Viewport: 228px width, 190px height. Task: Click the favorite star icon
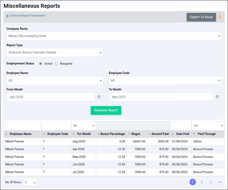pyautogui.click(x=220, y=17)
